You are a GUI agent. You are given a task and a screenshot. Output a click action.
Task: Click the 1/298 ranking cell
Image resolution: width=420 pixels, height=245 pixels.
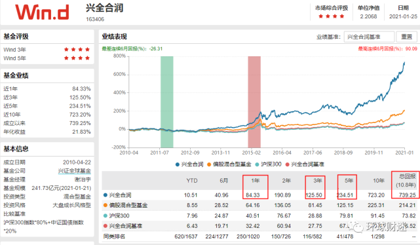377,236
